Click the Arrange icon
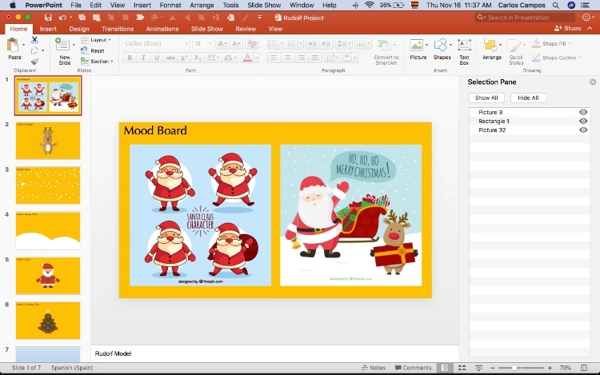 point(492,46)
